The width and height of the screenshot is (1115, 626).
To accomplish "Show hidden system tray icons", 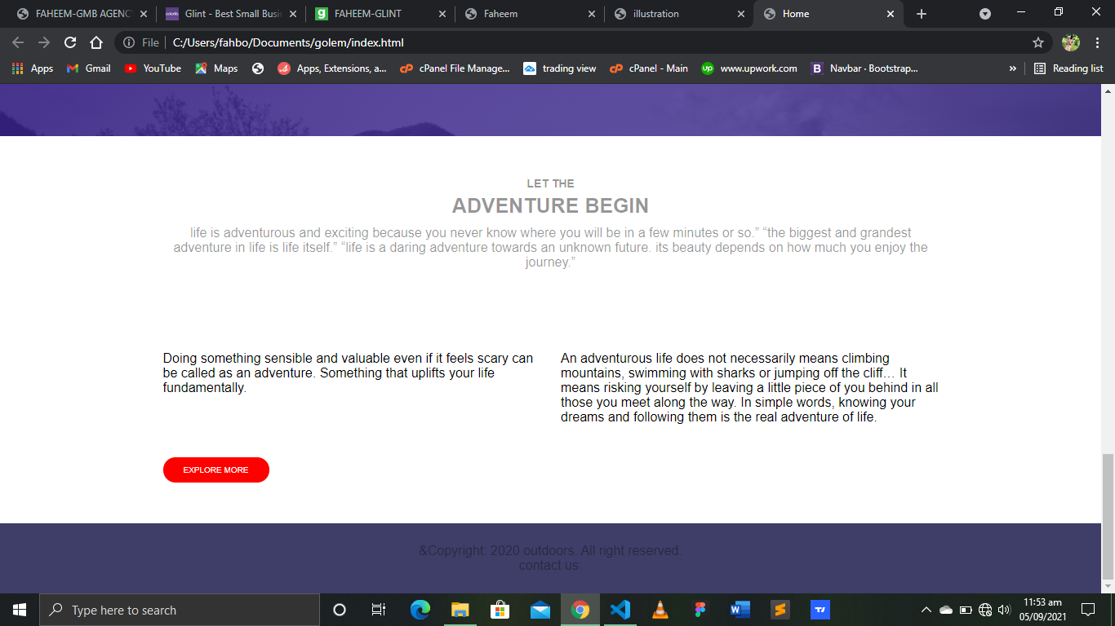I will pos(926,610).
